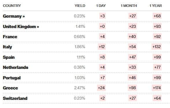Screen dimensions: 170x108
Task: Select the Greece row label
Action: tap(10, 88)
